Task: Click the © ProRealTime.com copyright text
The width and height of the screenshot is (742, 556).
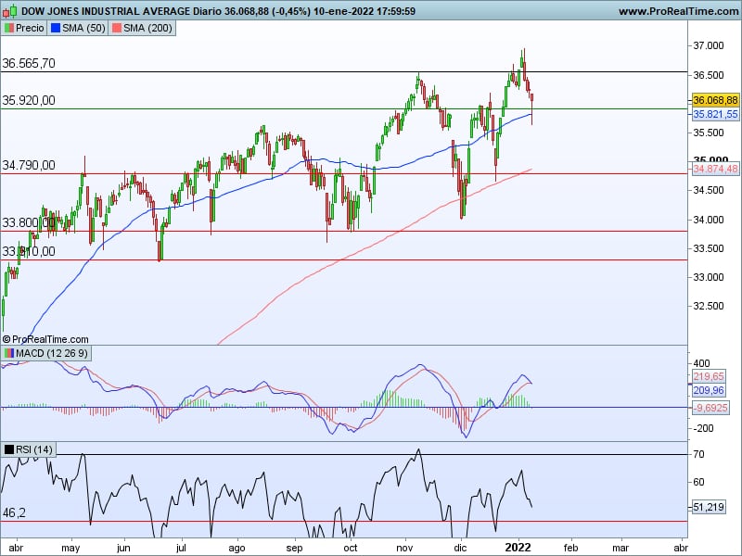Action: click(45, 339)
